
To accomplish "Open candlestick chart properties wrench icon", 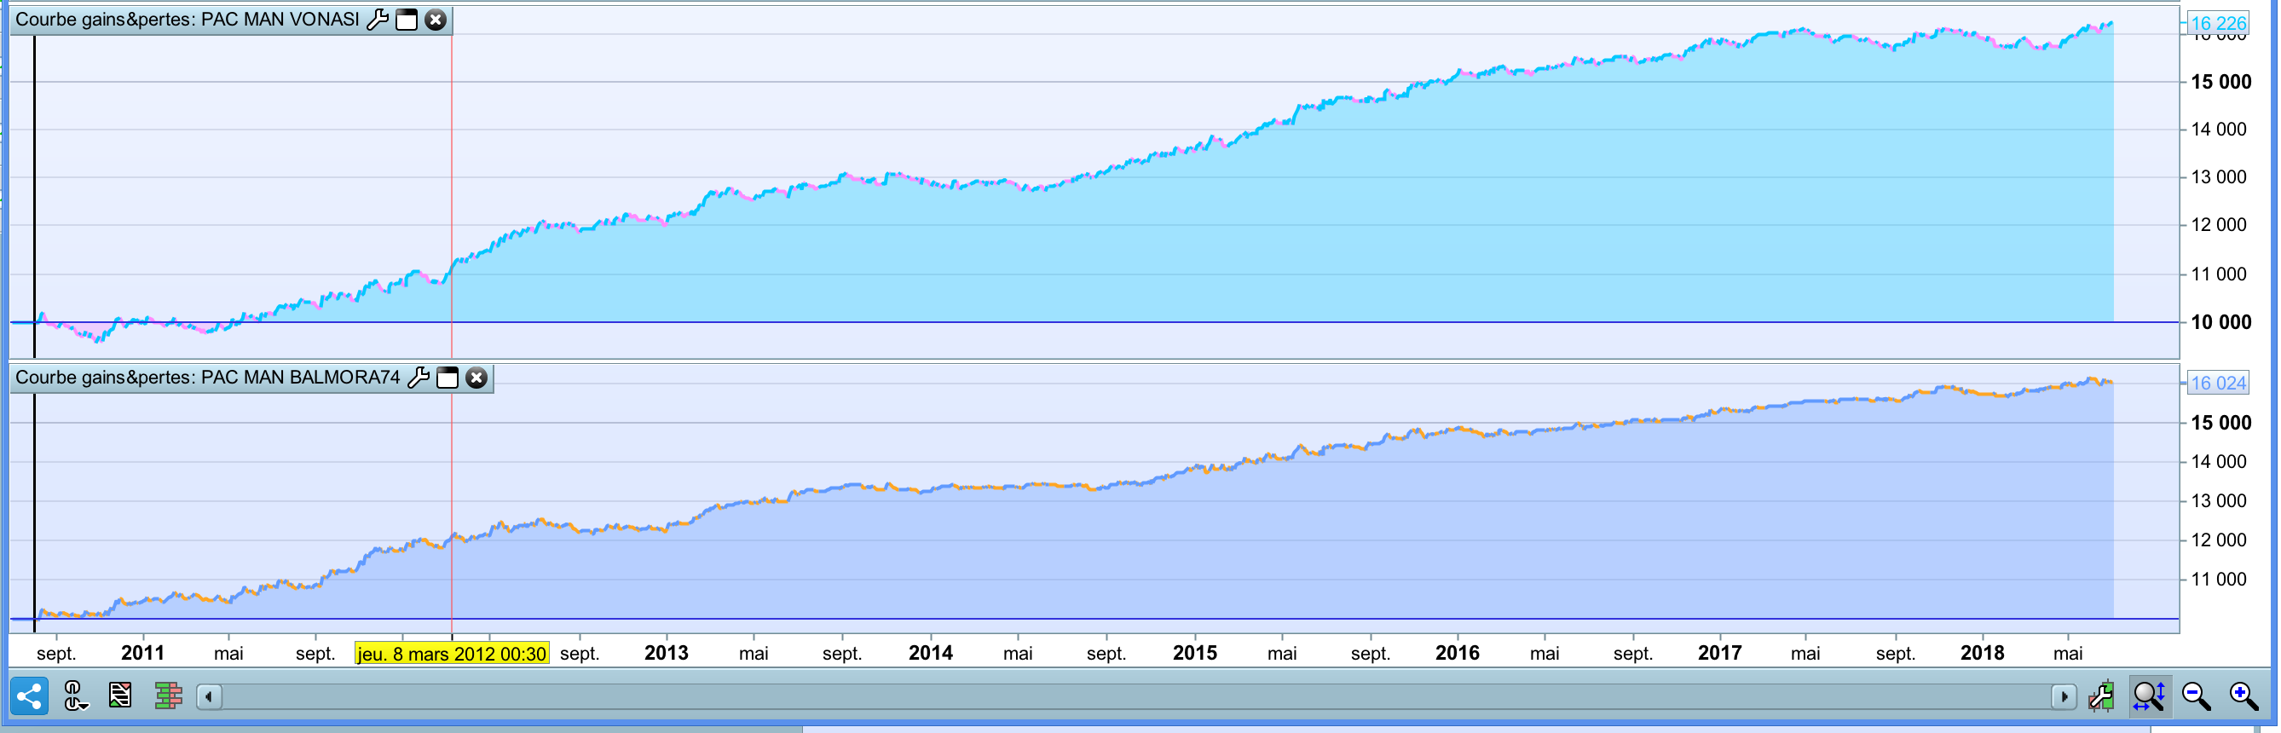I will click(x=2101, y=696).
